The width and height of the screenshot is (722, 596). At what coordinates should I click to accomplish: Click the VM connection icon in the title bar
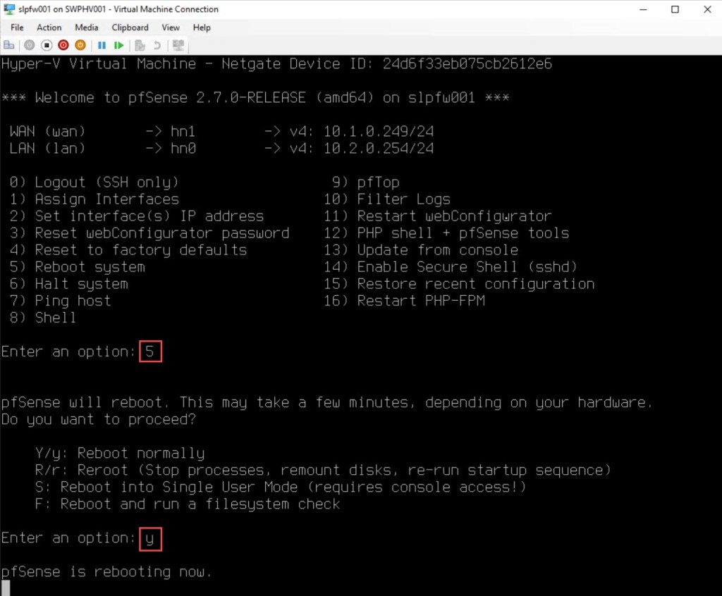coord(8,9)
